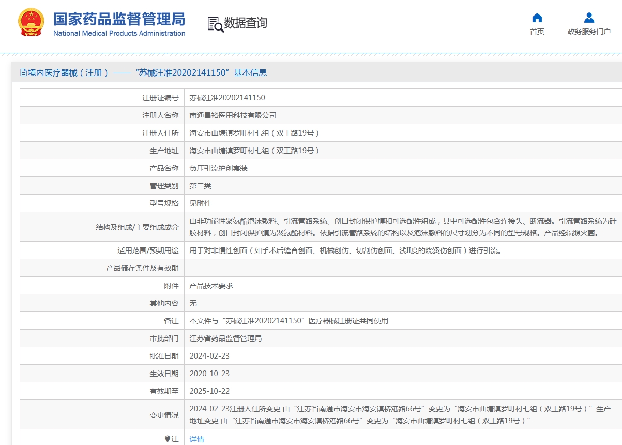Click the 审批部门 label
Viewport: 622px width, 445px height.
point(164,338)
